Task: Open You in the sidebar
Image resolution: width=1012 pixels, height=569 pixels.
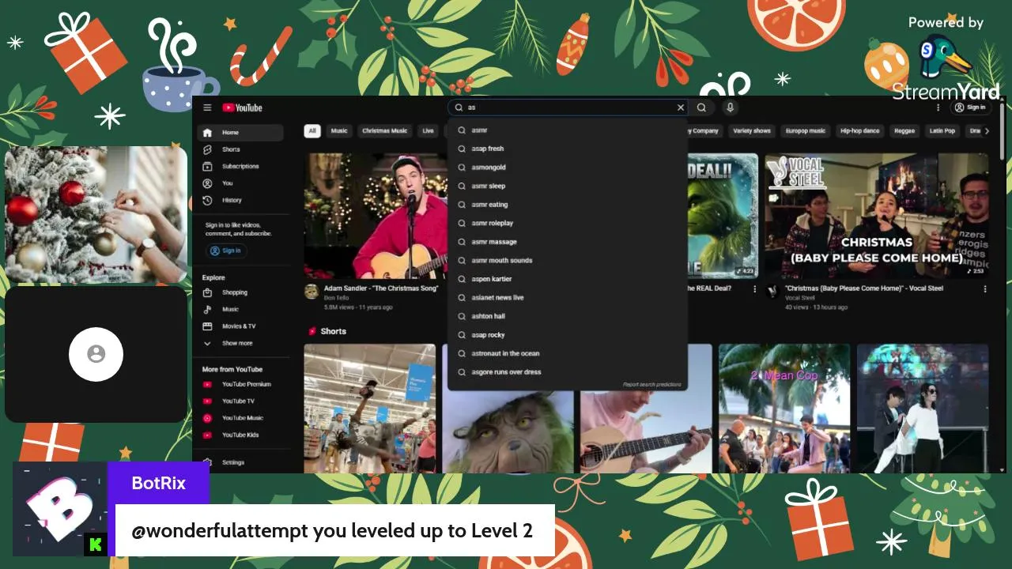Action: [240, 183]
